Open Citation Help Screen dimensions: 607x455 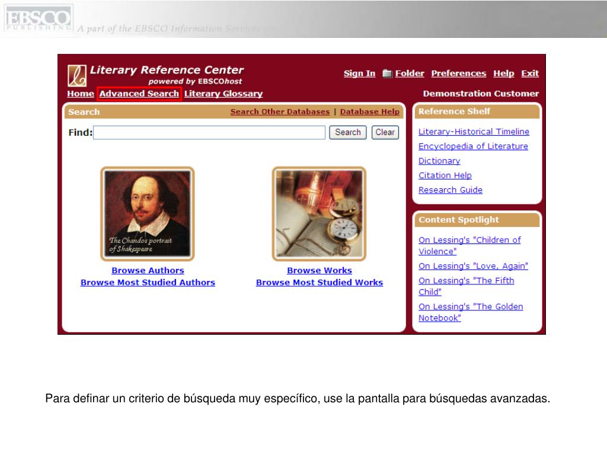coord(445,175)
